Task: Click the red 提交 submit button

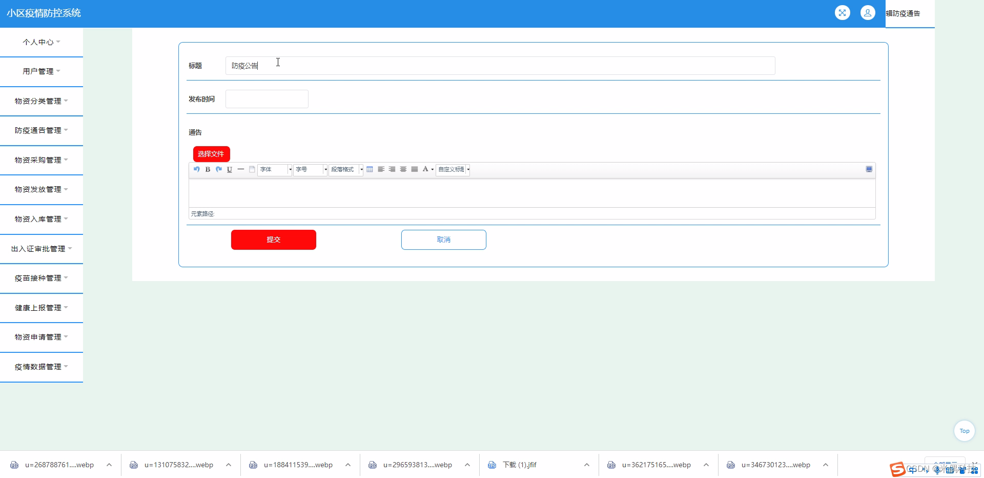Action: point(274,240)
